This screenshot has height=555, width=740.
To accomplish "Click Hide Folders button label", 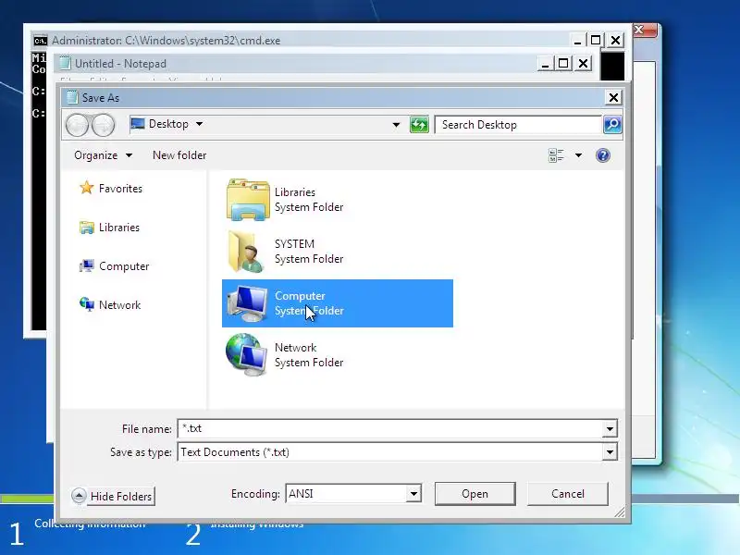I will tap(121, 496).
